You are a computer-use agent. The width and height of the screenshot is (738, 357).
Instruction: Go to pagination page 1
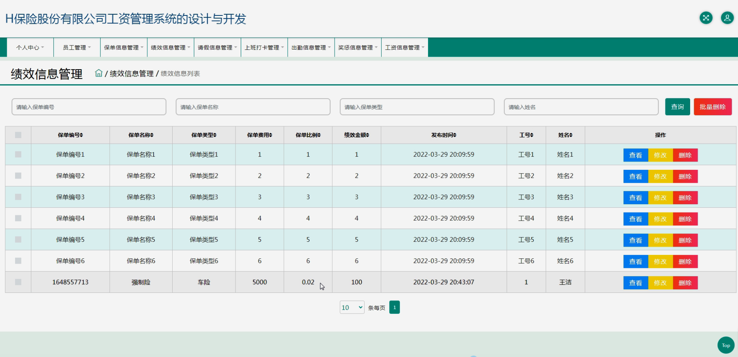click(x=394, y=307)
